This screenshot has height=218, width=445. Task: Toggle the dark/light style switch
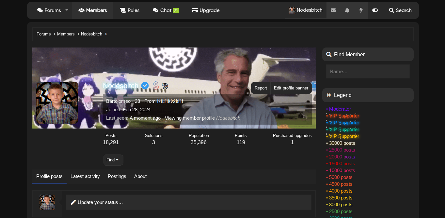375,10
